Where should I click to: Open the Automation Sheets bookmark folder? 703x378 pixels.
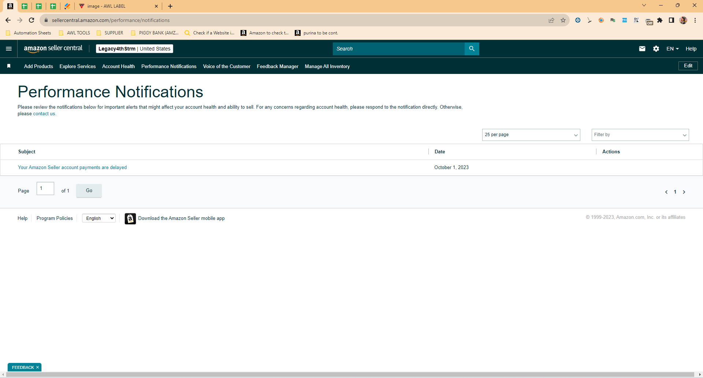click(29, 33)
